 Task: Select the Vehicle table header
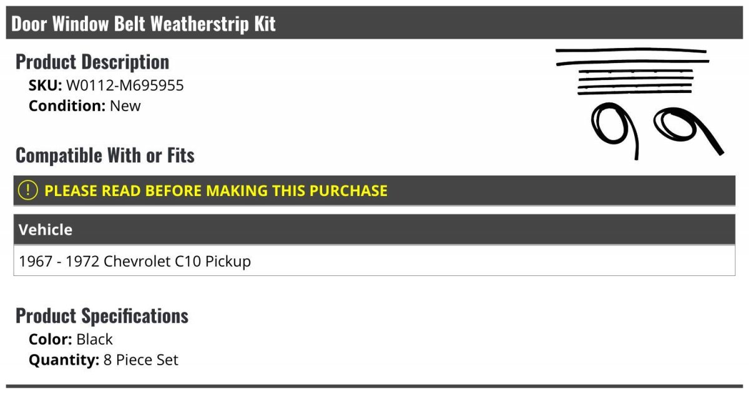click(x=374, y=230)
